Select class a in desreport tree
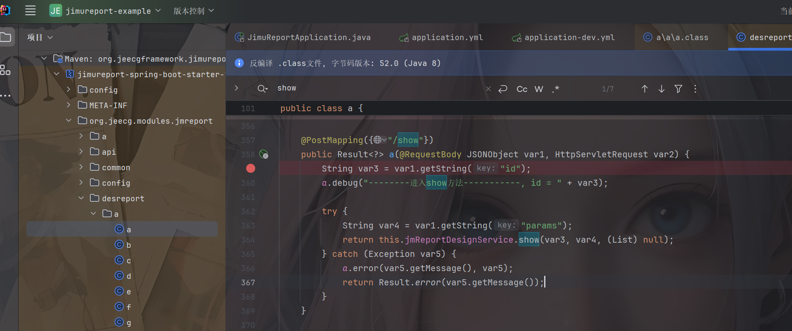The height and width of the screenshot is (331, 792). [122, 229]
